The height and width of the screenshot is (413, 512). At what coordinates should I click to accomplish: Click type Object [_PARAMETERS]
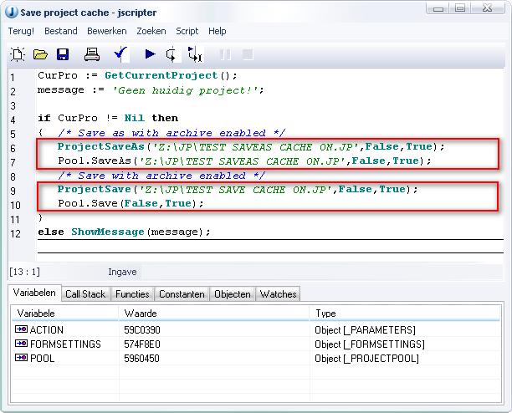click(365, 329)
